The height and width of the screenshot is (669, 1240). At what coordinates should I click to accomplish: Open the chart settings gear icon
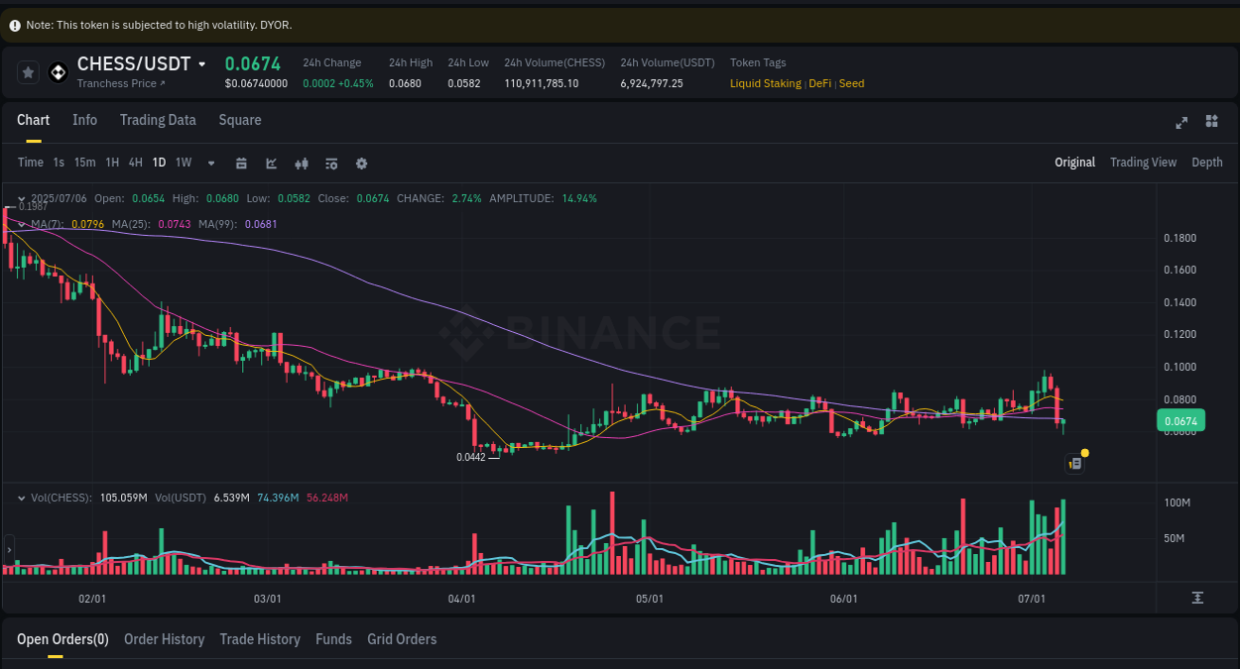click(x=361, y=163)
